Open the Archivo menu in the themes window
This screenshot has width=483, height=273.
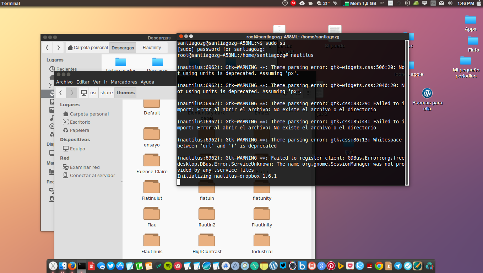pos(64,82)
